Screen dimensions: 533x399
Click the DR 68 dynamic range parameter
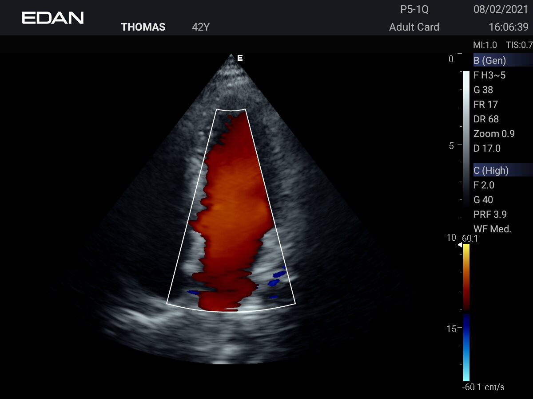[x=486, y=119]
